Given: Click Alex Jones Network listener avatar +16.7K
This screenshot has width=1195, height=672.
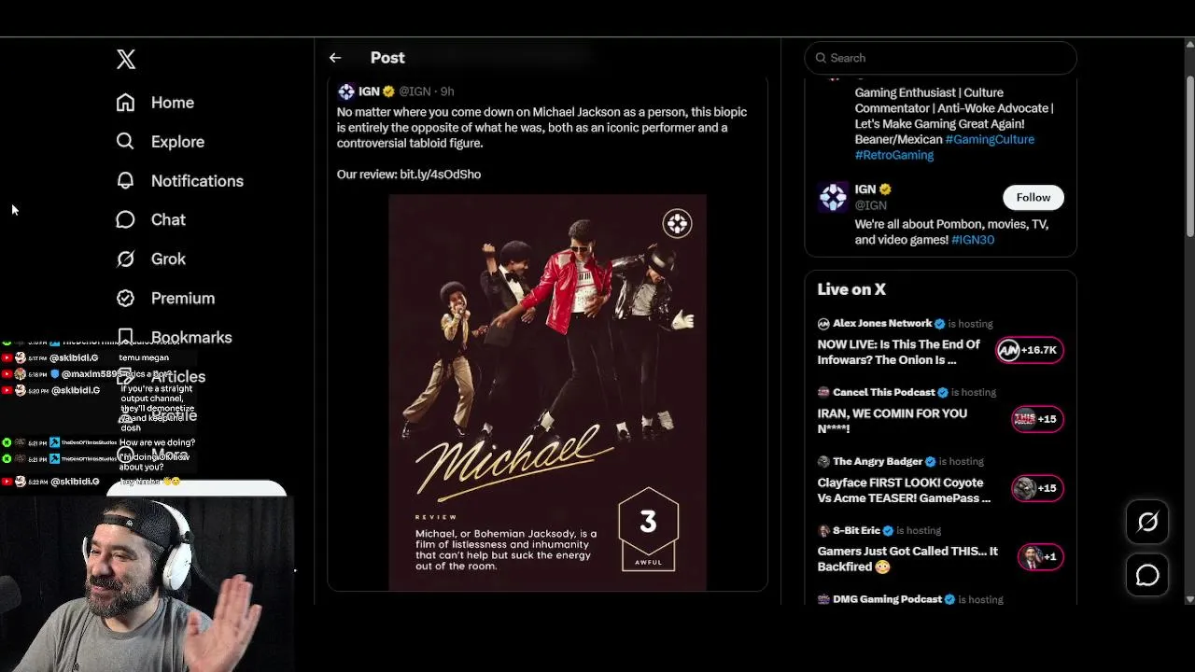Looking at the screenshot, I should (1029, 350).
